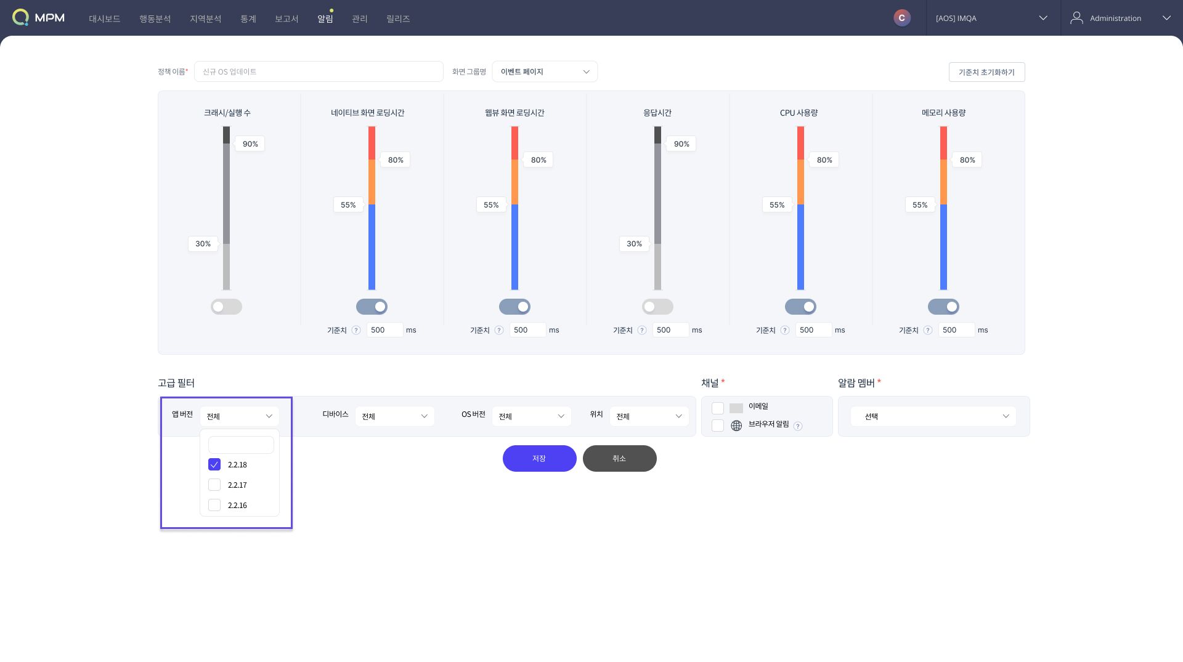
Task: Open the OS version filter dropdown
Action: (531, 416)
